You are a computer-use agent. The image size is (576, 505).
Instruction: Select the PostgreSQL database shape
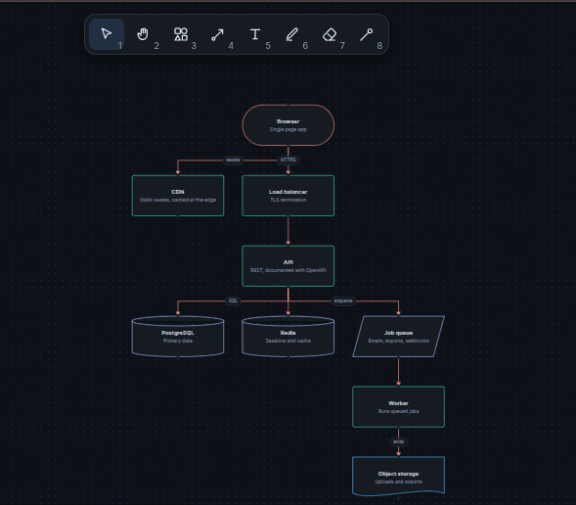[178, 337]
